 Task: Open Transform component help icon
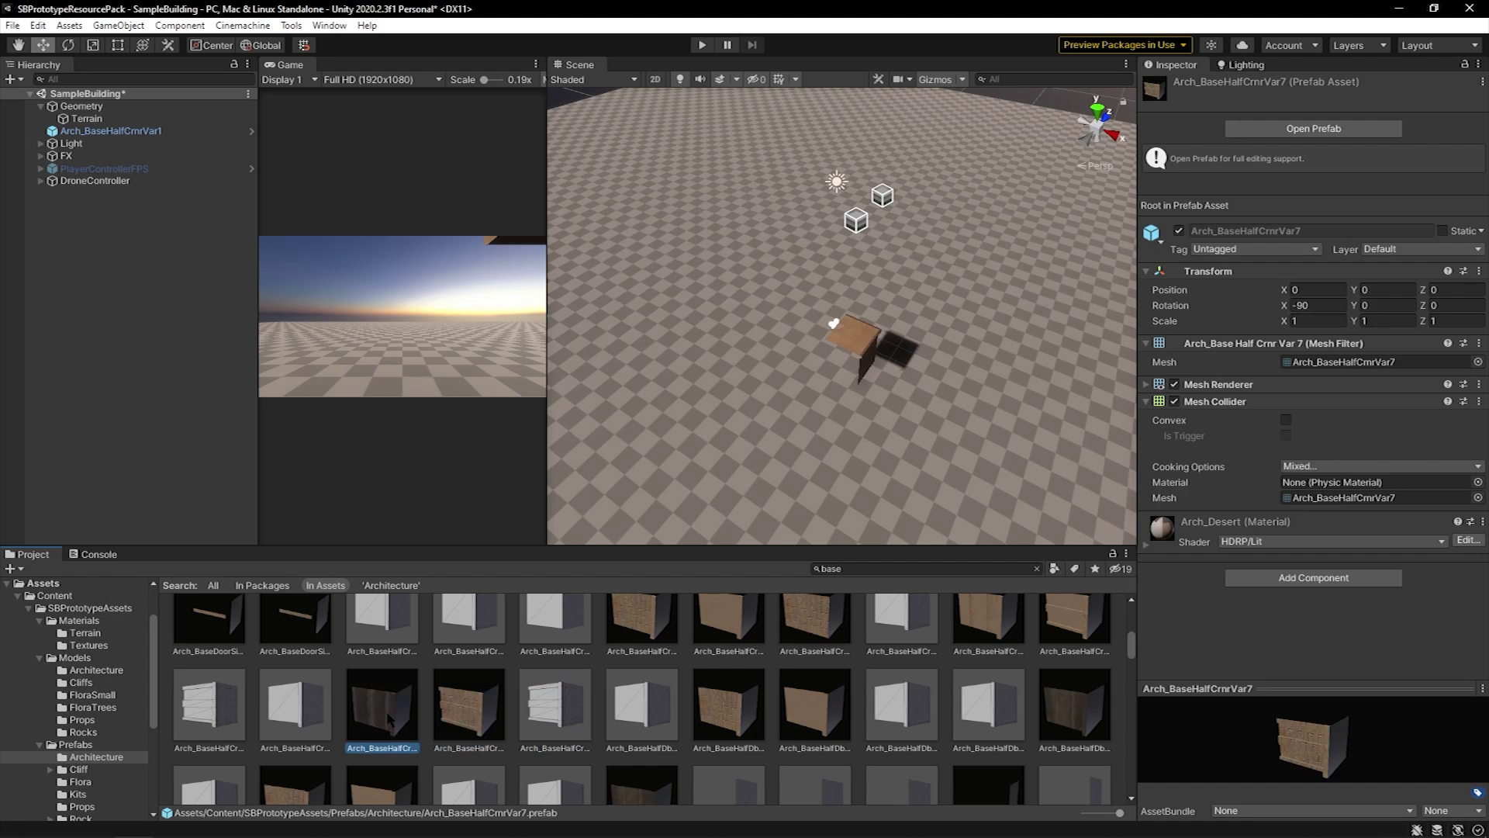(1447, 272)
